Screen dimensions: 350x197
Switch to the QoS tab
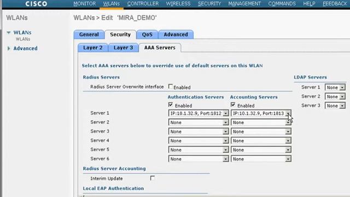147,34
